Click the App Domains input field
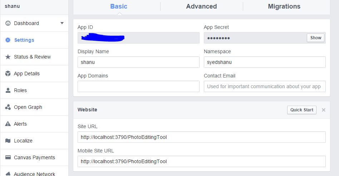 click(138, 86)
